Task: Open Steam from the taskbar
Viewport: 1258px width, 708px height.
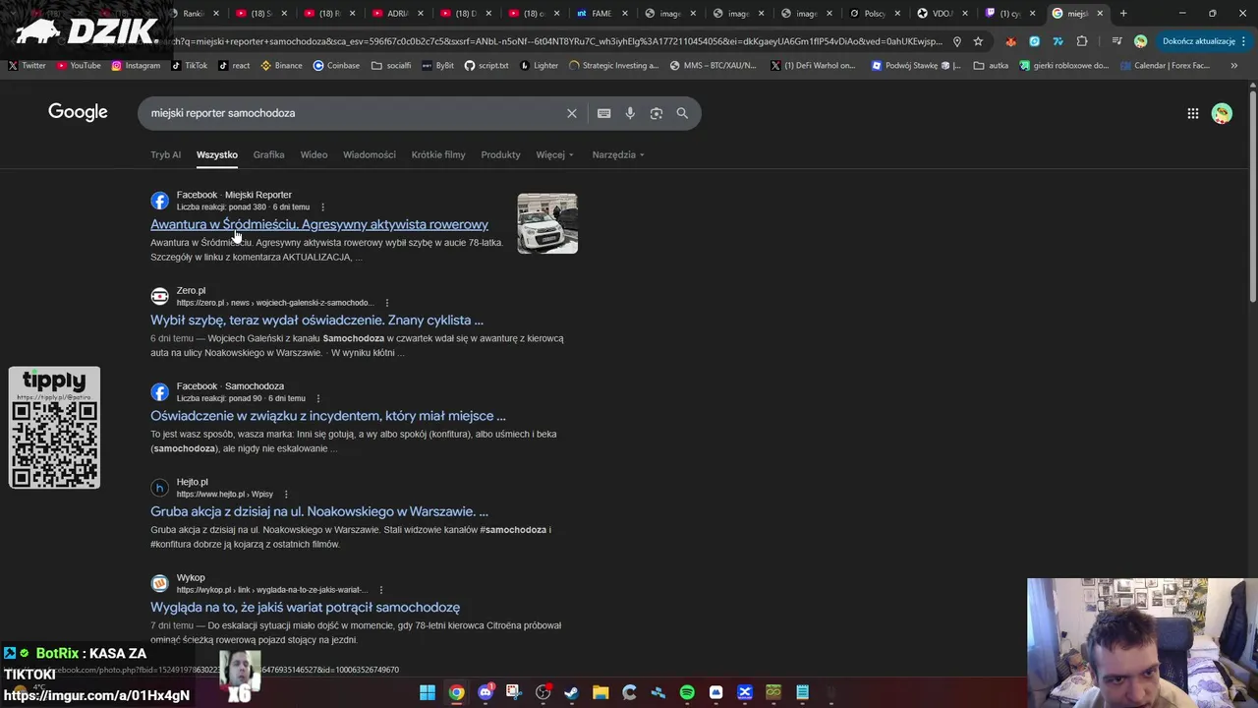Action: coord(571,692)
